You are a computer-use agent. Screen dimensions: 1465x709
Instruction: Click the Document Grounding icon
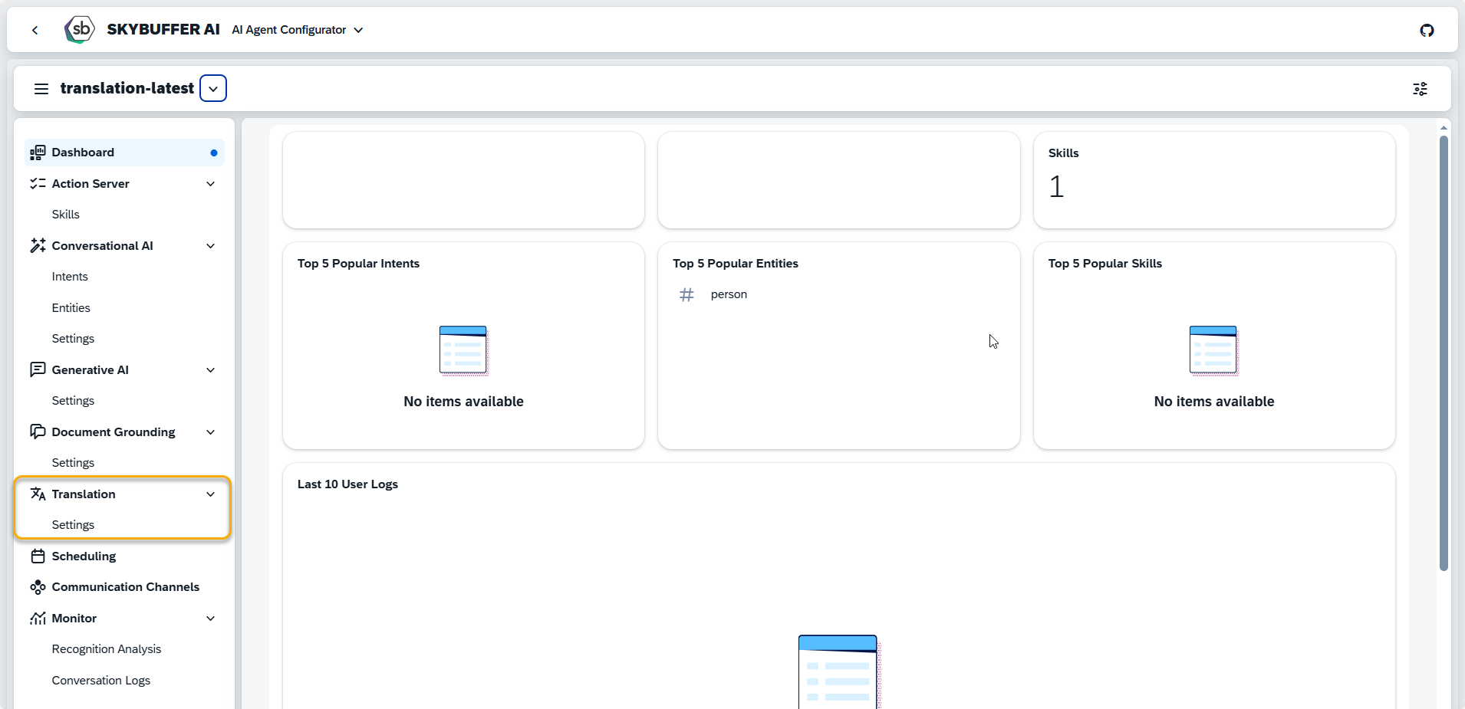tap(38, 432)
